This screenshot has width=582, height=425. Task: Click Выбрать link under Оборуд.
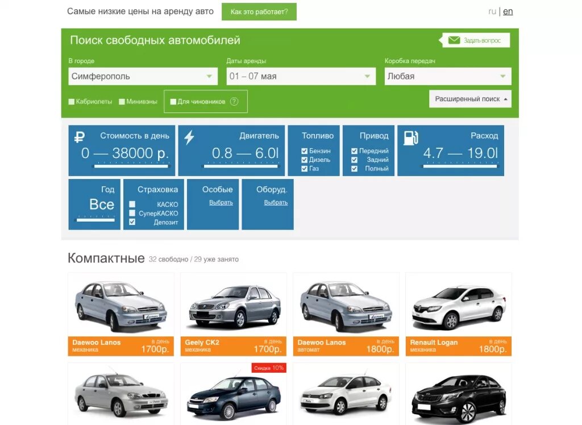276,203
